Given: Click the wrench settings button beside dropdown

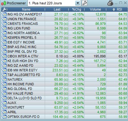Looking at the screenshot, I should coord(85,3).
